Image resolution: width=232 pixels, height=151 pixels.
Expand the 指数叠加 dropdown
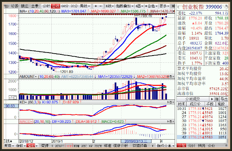[125, 6]
